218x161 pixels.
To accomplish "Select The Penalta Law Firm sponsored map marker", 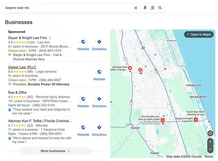I will point(163,120).
